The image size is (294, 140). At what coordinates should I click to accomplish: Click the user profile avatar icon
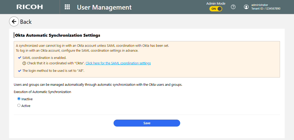(246, 7)
